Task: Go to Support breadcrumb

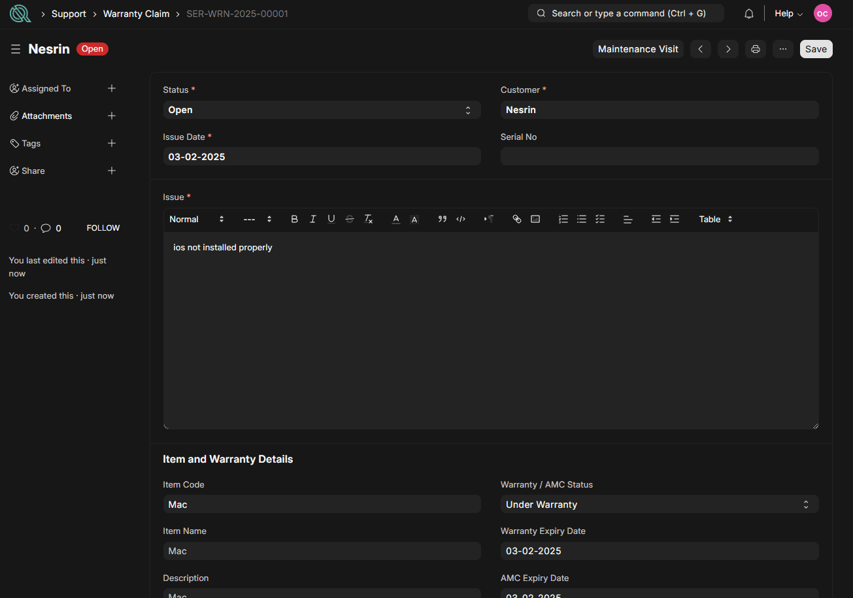Action: pyautogui.click(x=69, y=14)
